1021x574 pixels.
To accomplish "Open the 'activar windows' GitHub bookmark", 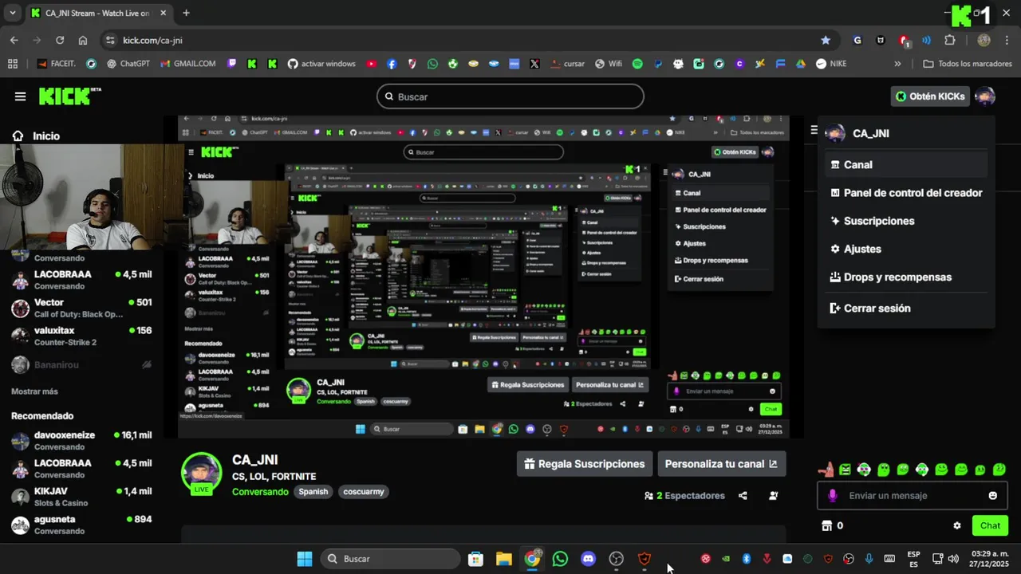I will tap(321, 64).
